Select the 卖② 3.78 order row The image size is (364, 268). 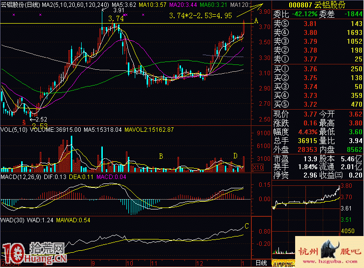[318, 50]
